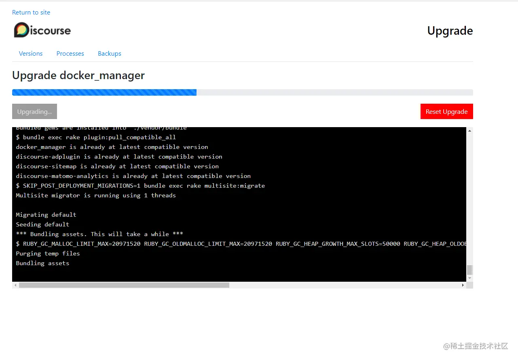Click the 'bundle exec rake plugin:pull_compatible_all' line
The image size is (518, 360).
pyautogui.click(x=96, y=137)
